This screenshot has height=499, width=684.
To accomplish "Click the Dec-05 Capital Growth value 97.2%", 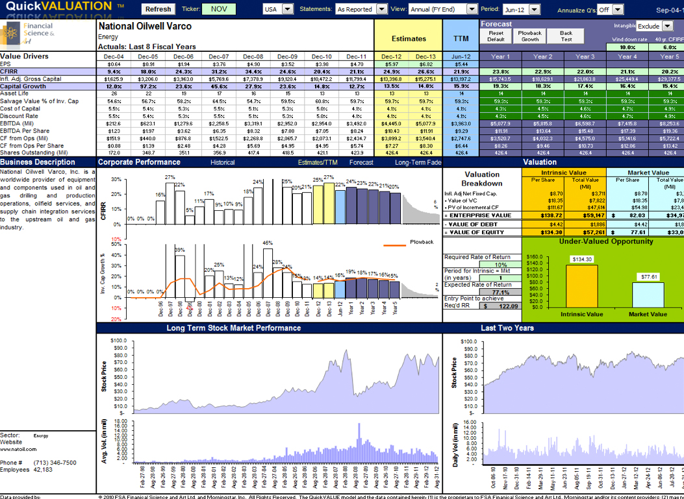I will click(x=148, y=86).
